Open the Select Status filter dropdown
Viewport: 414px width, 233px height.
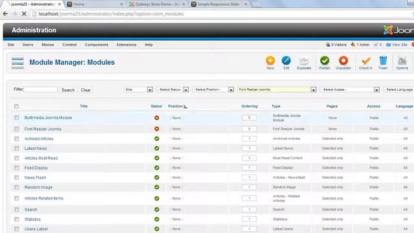173,89
